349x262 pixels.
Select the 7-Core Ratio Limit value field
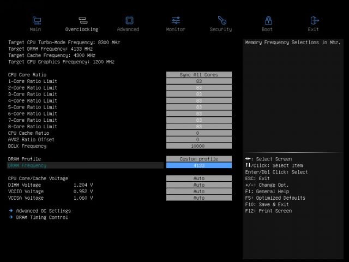pos(199,120)
